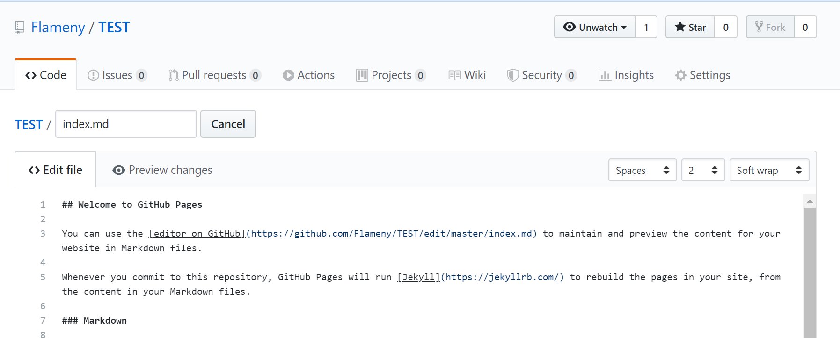Screen dimensions: 840x338
Task: Click the Code tab angle-bracket icon
Action: tap(31, 75)
